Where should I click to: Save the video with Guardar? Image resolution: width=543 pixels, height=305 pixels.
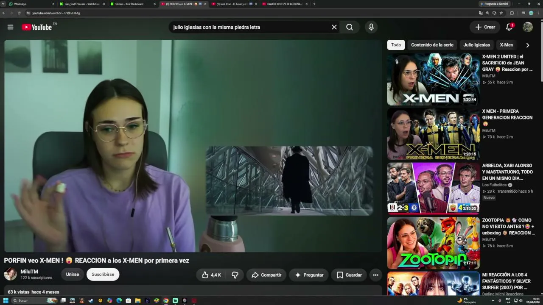click(x=349, y=275)
